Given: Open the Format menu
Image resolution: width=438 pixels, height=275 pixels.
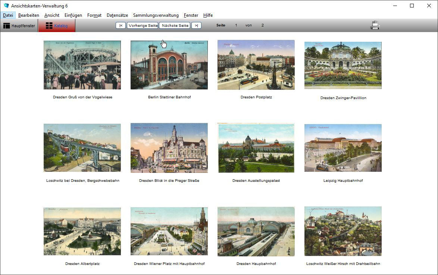Looking at the screenshot, I should 94,15.
